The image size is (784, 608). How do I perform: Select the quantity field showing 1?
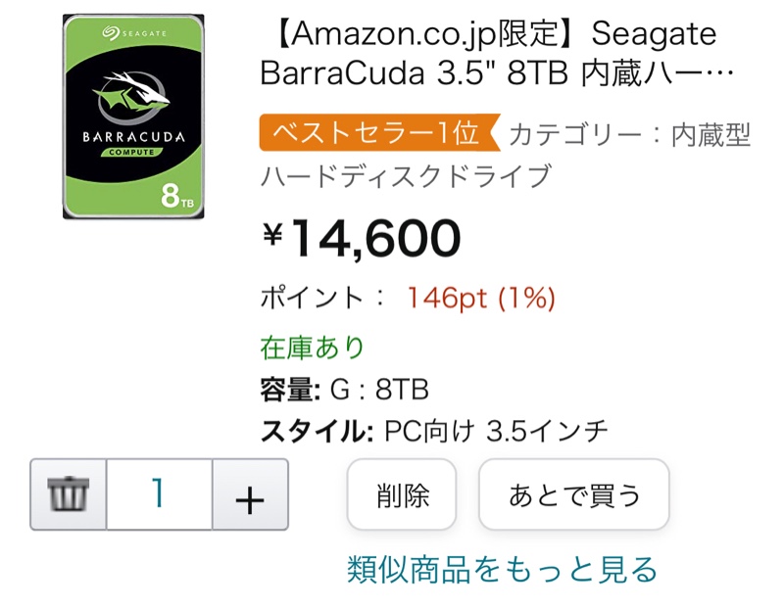tap(159, 494)
